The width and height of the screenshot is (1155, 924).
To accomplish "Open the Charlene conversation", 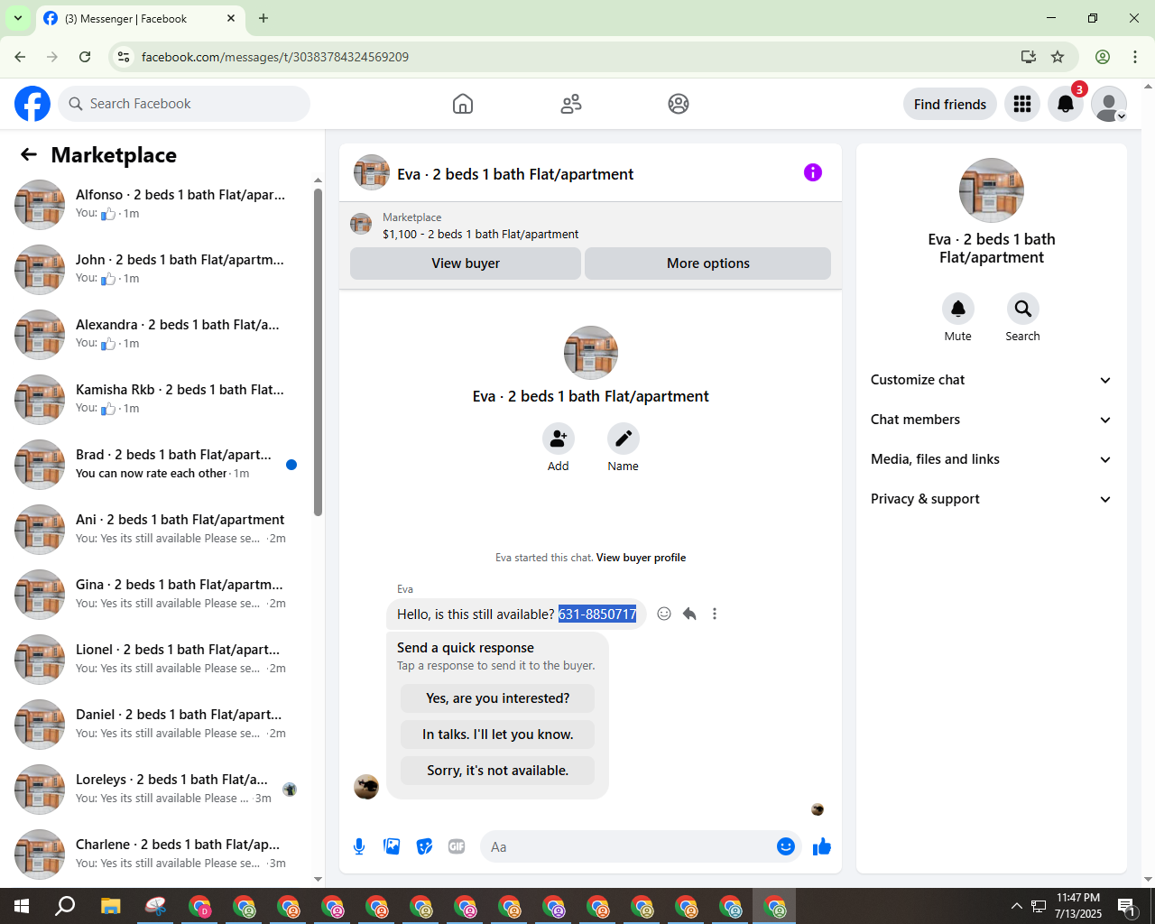I will coord(156,854).
